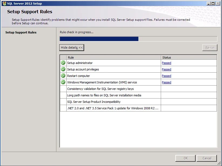Minimize the SQL Server 2012 Setup window
Image resolution: width=222 pixels, height=166 pixels.
[208, 4]
